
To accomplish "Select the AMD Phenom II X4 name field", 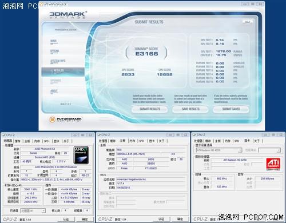I will pos(45,149).
